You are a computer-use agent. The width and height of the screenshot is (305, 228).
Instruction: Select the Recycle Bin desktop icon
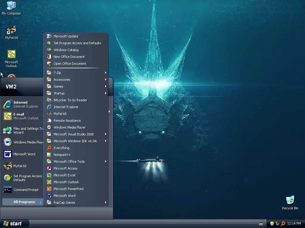coord(290,202)
